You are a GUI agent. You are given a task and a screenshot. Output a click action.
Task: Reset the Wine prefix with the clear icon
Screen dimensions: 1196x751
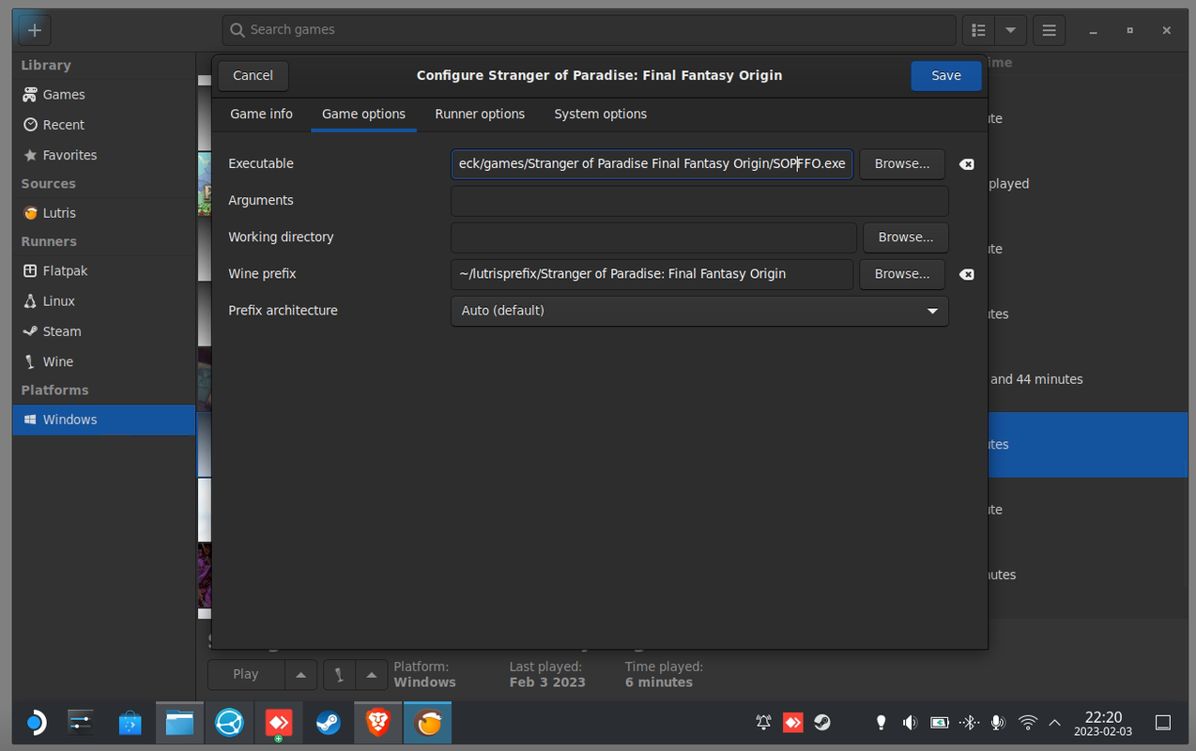tap(966, 274)
